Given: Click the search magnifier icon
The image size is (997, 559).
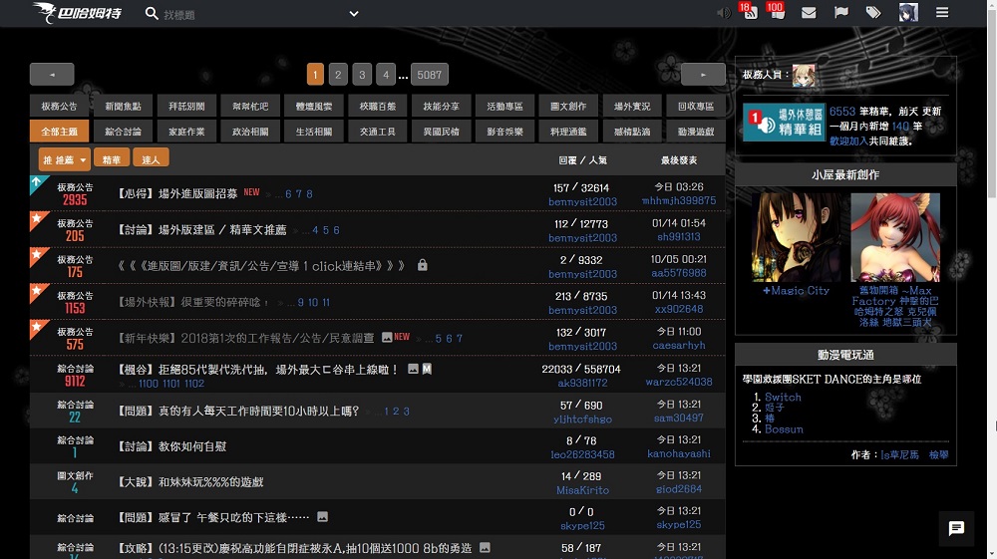Looking at the screenshot, I should [152, 13].
